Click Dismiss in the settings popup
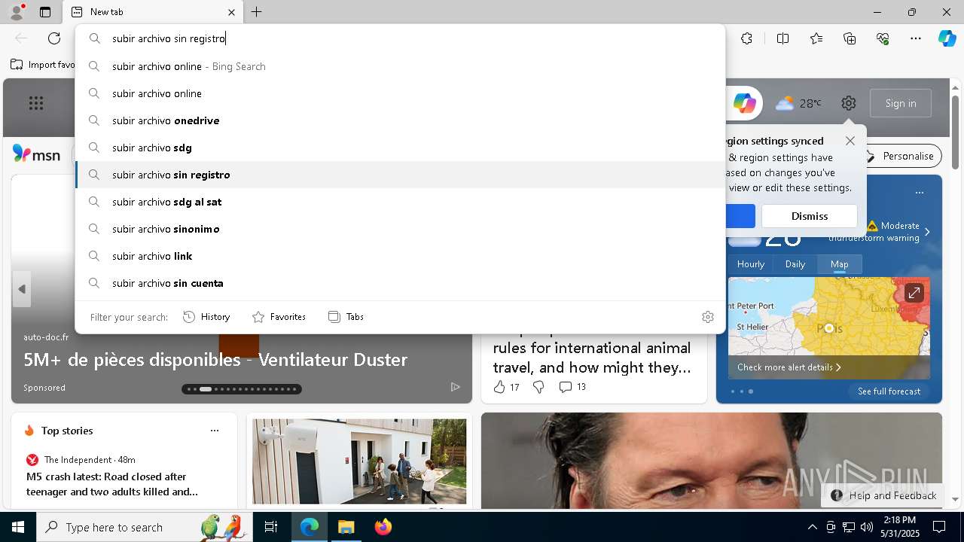The image size is (964, 542). 810,216
